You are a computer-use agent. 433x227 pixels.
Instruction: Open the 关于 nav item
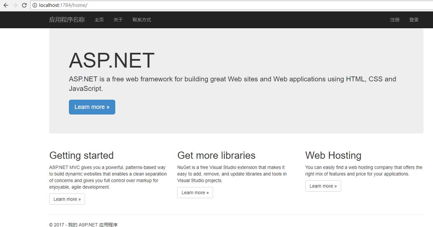[x=118, y=20]
